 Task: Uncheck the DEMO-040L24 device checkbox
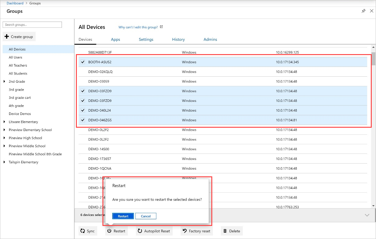point(83,110)
